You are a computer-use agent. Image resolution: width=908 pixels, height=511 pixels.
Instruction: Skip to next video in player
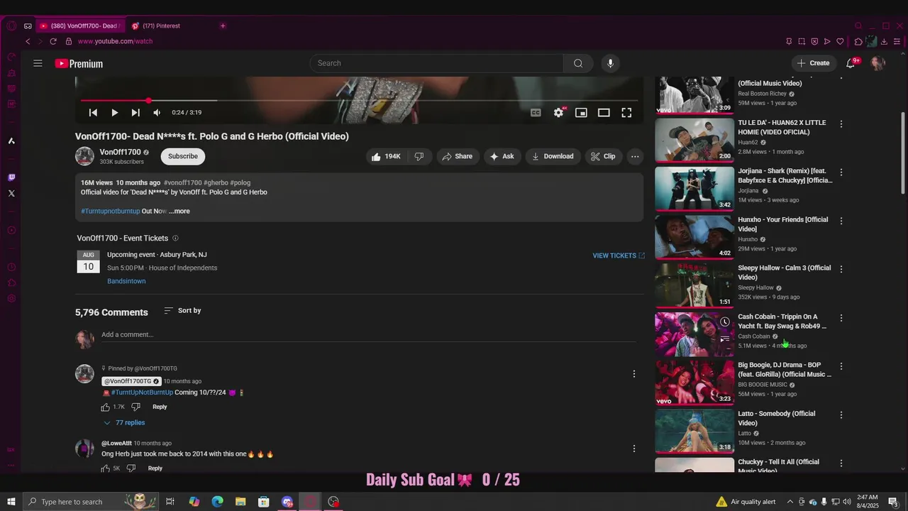pos(135,113)
